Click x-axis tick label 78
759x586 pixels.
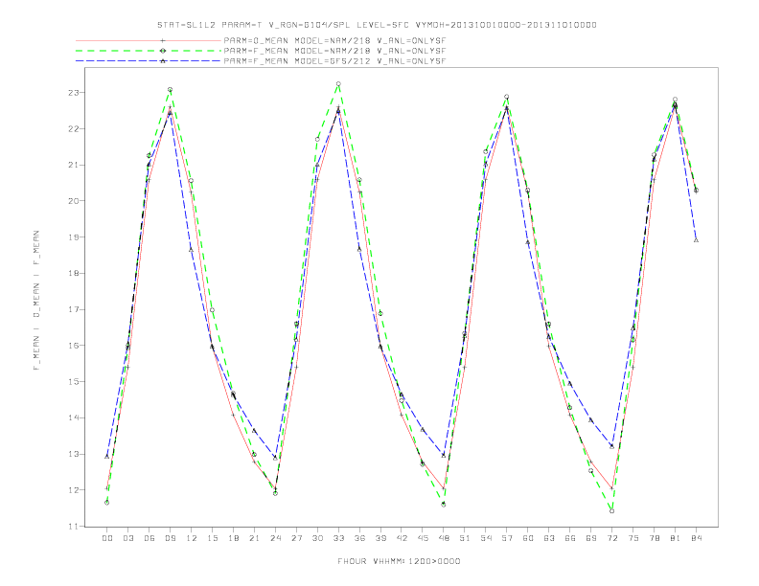tap(654, 538)
